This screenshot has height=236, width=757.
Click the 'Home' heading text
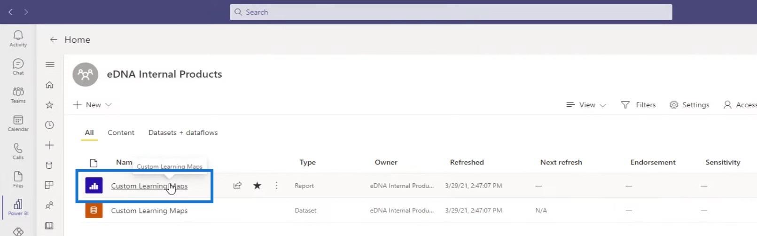point(78,40)
